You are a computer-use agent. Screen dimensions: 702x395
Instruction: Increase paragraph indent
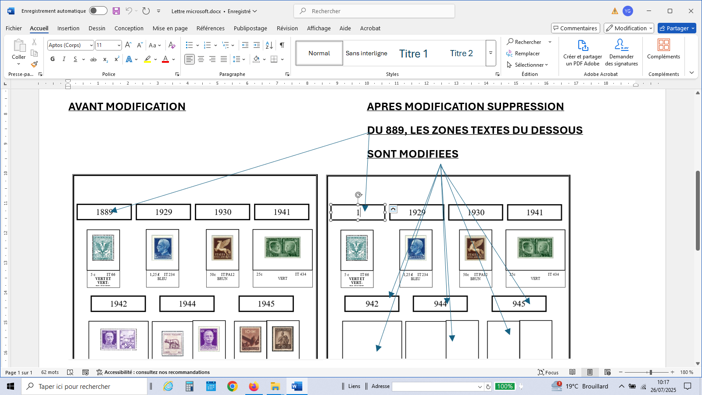click(257, 45)
